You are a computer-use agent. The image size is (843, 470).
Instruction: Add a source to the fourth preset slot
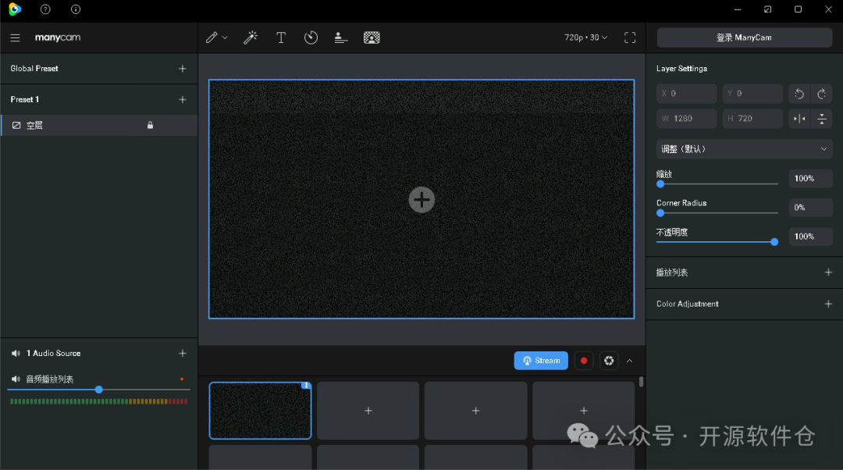583,411
